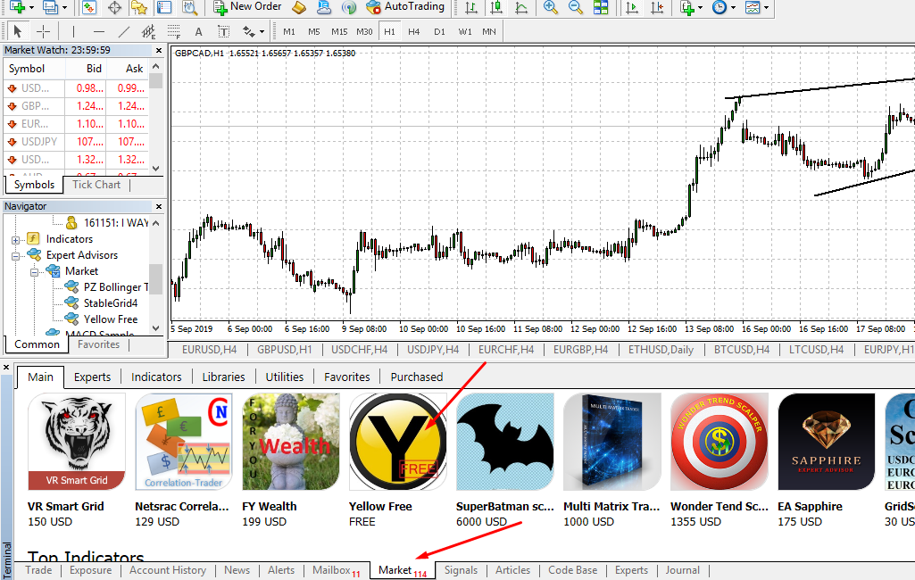
Task: Expand the Indicators tree node
Action: click(15, 240)
